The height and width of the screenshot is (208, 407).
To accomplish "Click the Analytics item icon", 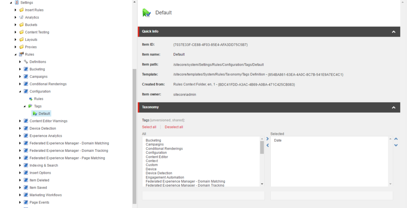I will pos(21,17).
